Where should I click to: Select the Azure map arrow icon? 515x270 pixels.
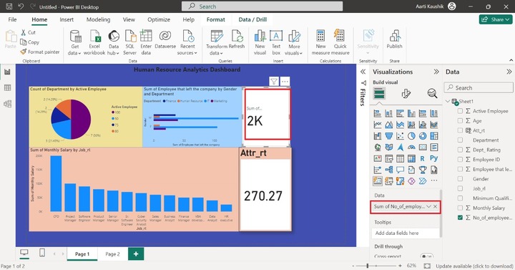tap(400, 147)
